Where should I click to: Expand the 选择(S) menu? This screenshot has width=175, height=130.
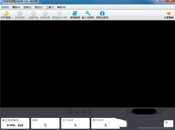pyautogui.click(x=27, y=7)
